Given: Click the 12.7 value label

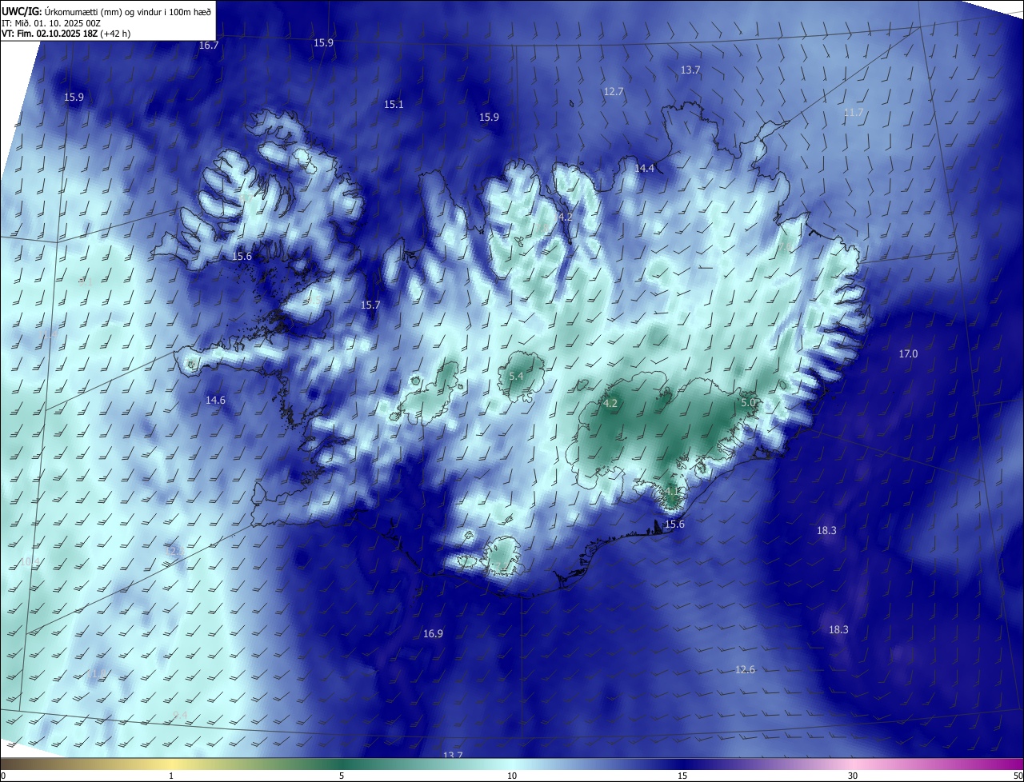Looking at the screenshot, I should click(x=614, y=92).
